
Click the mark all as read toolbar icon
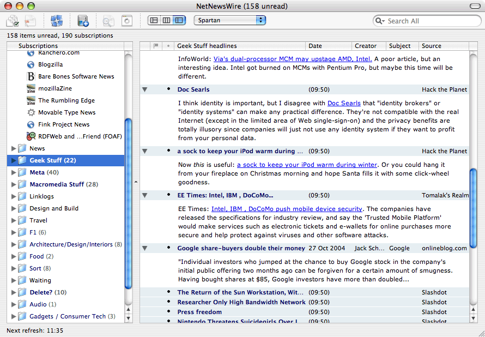[13, 21]
